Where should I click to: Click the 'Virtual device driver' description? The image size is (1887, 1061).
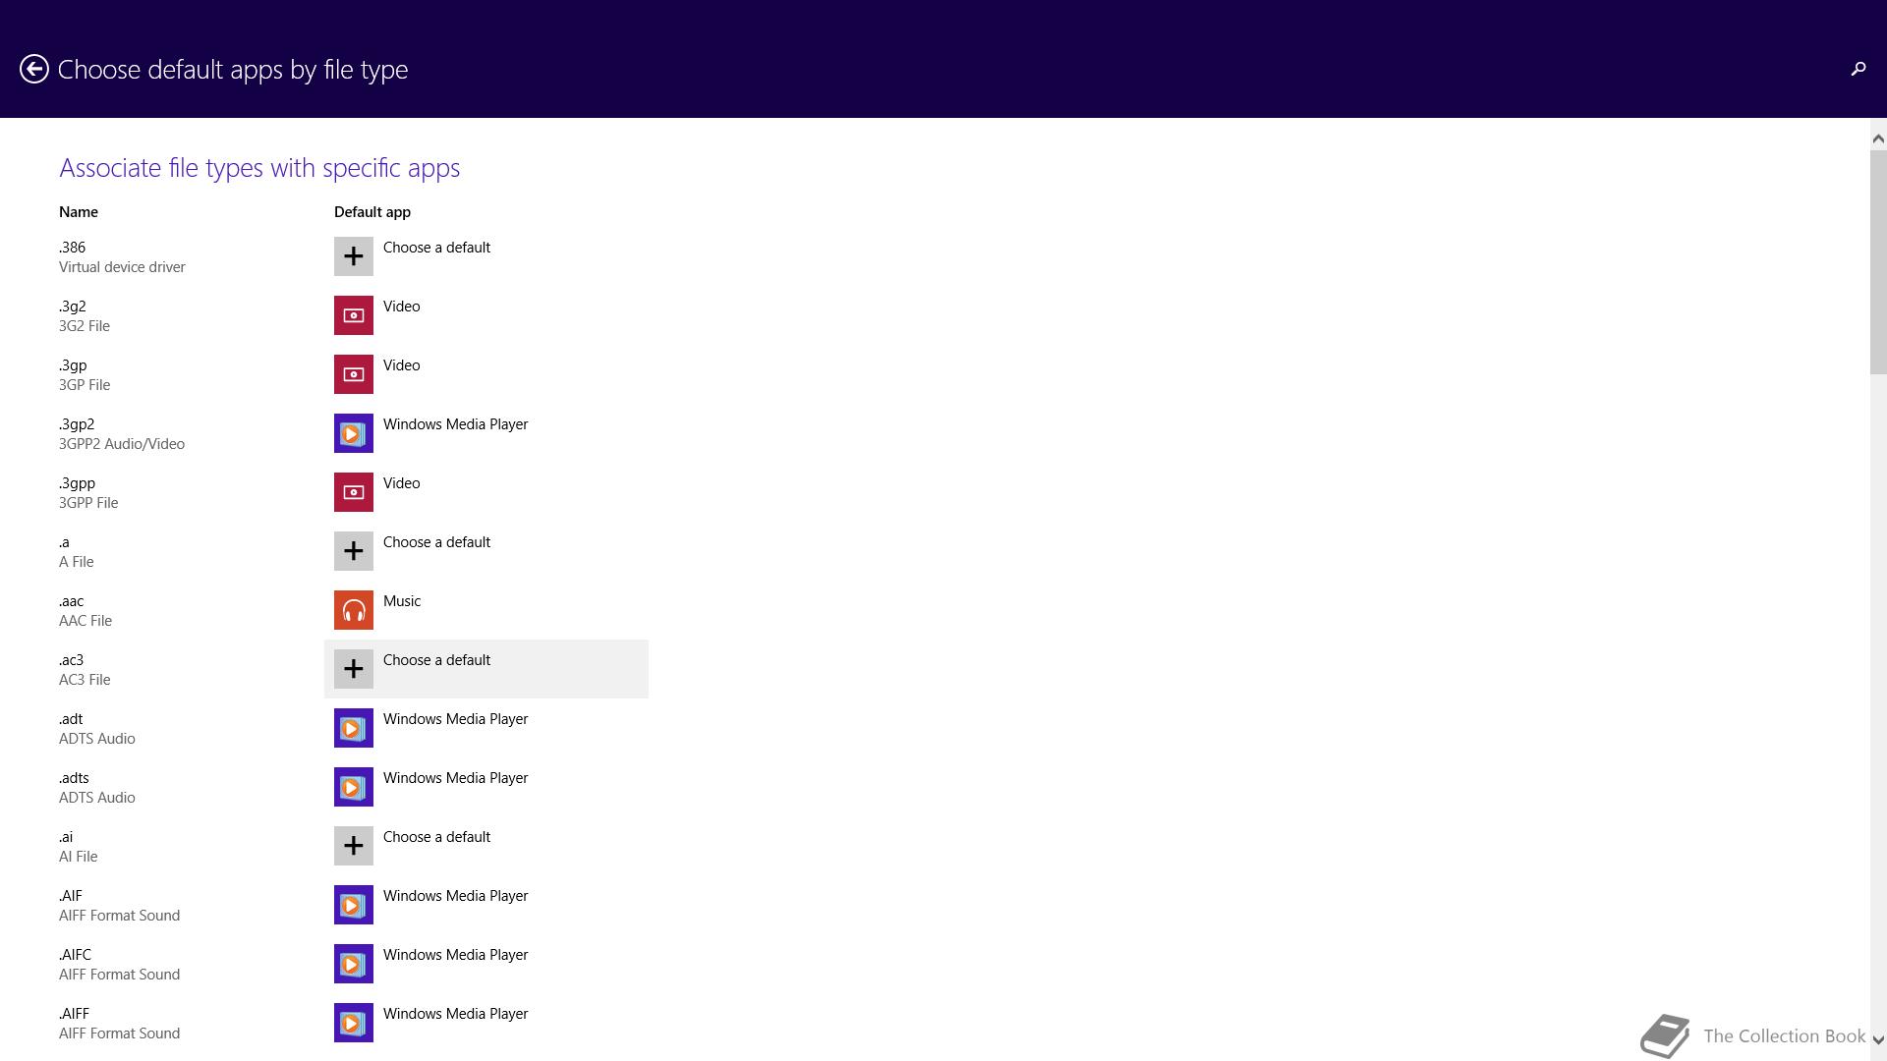(122, 267)
